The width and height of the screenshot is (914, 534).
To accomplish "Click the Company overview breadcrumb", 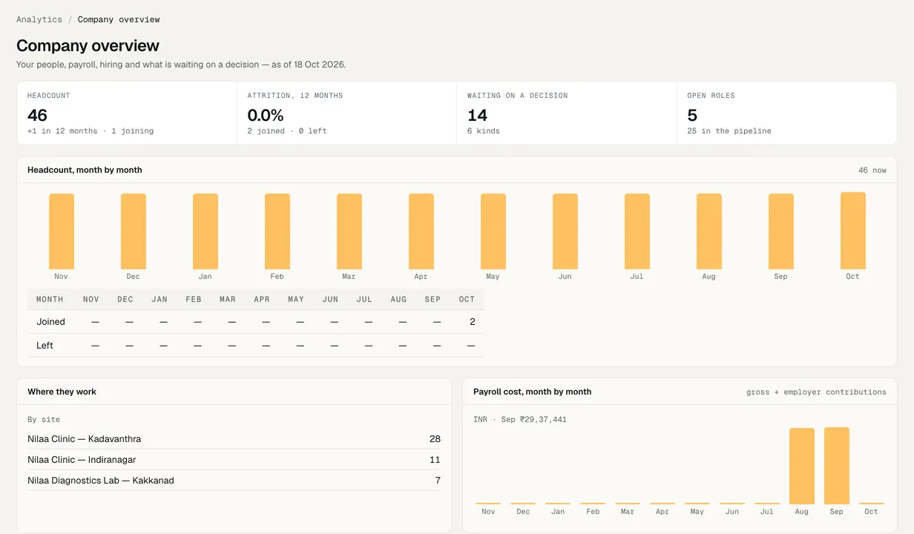I will 119,19.
